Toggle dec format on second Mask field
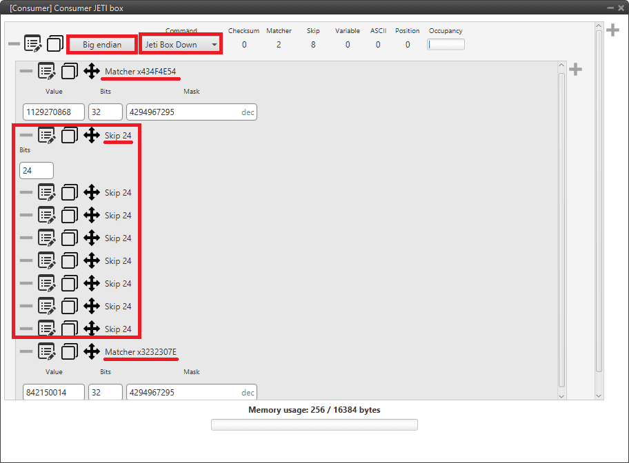This screenshot has width=629, height=463. tap(248, 393)
